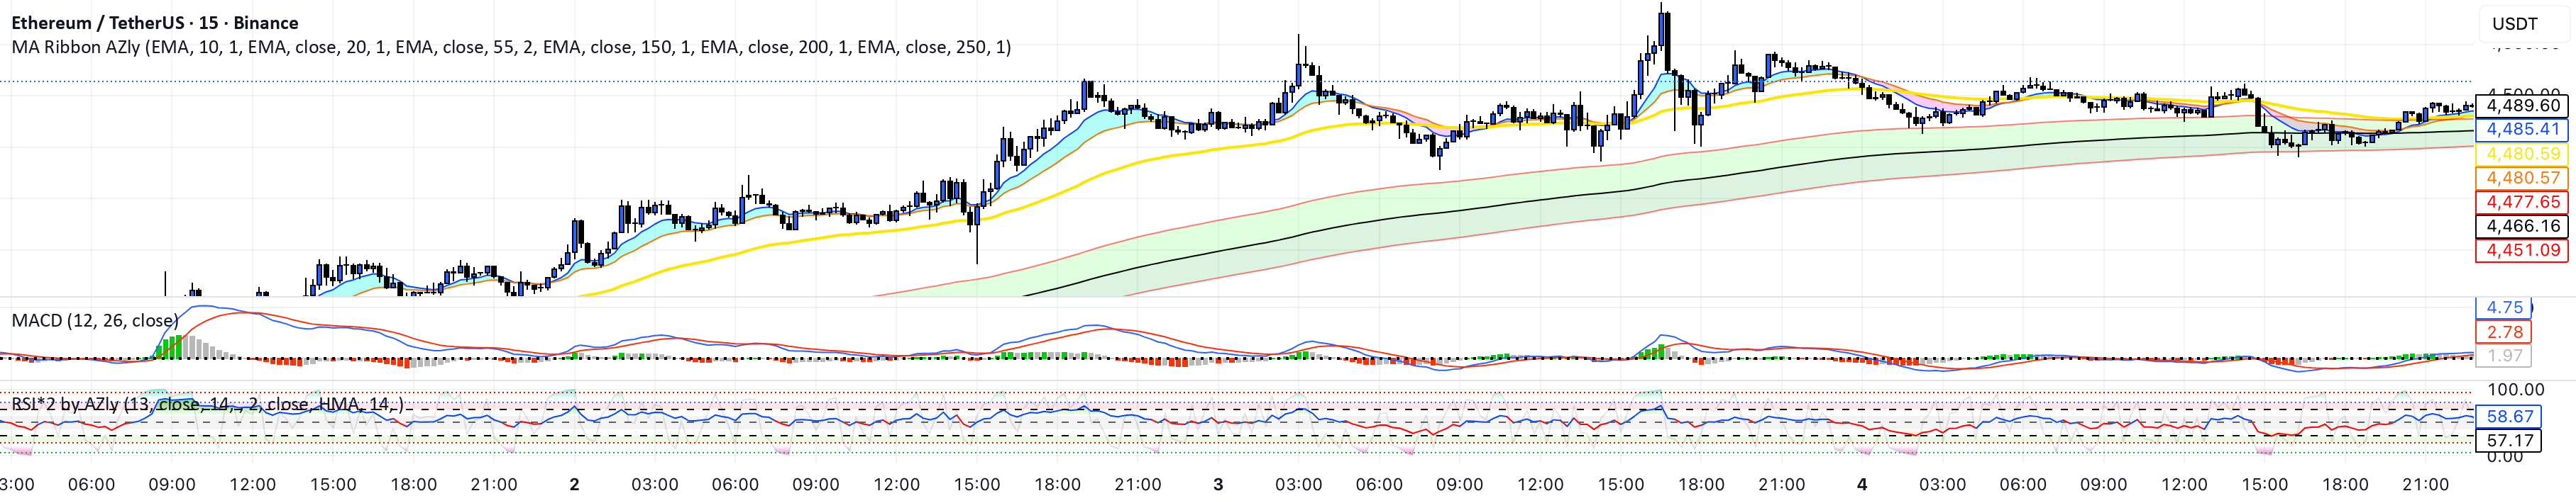Click the MACD 4.75 value label
The width and height of the screenshot is (2576, 503).
click(x=2505, y=307)
